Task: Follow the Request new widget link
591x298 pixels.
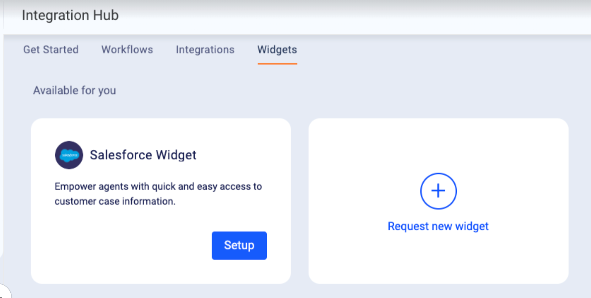Action: (x=438, y=226)
